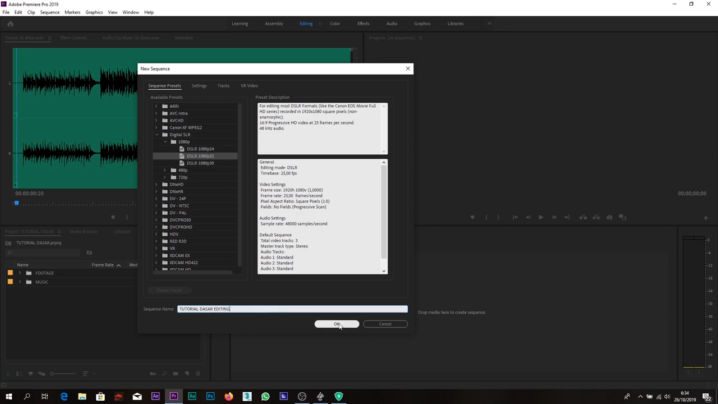Switch to the Settings tab
Screen dimensions: 718x404
pos(199,85)
